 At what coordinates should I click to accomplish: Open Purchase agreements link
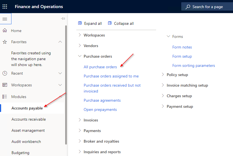102,100
